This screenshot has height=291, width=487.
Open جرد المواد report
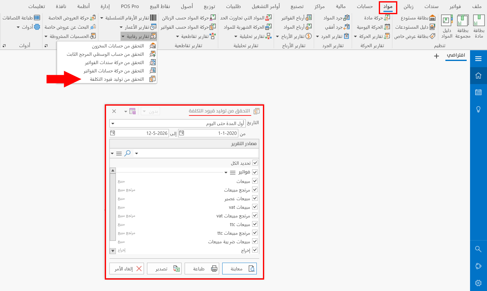[336, 18]
